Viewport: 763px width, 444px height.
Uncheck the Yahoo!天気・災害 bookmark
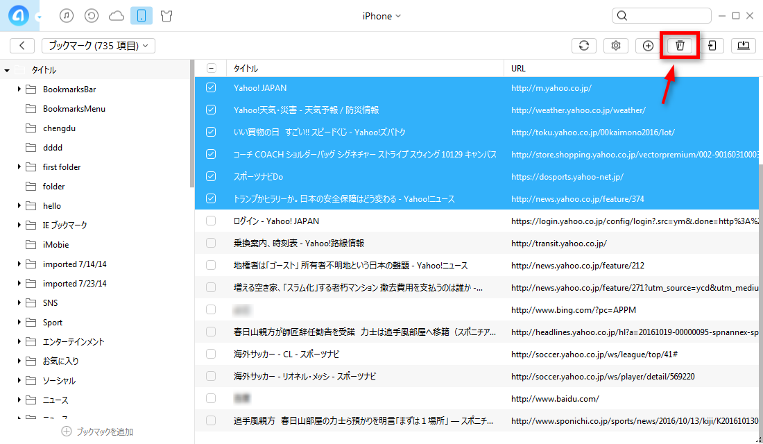click(211, 110)
